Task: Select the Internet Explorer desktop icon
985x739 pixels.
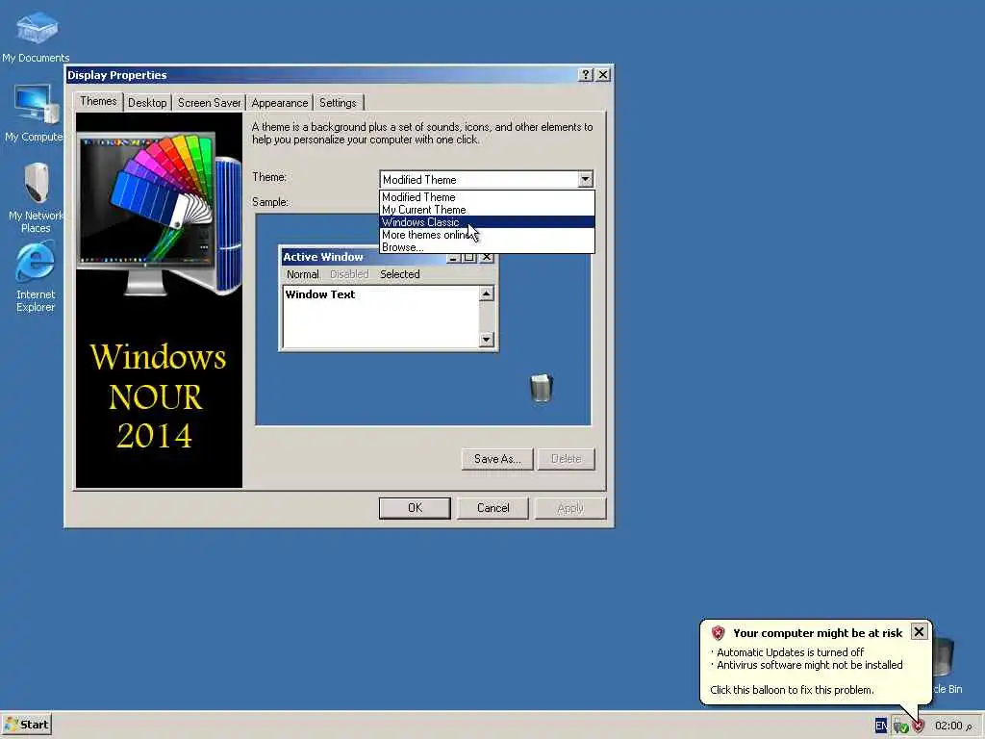Action: coord(36,277)
